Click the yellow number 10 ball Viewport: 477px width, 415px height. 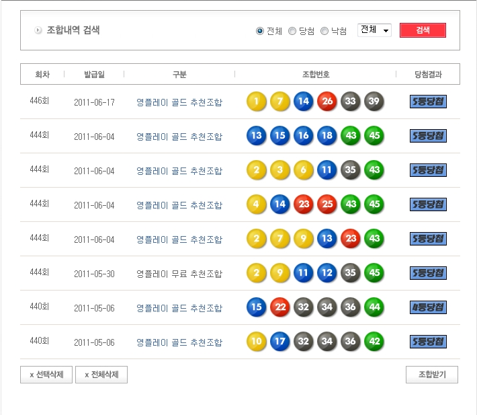click(256, 342)
